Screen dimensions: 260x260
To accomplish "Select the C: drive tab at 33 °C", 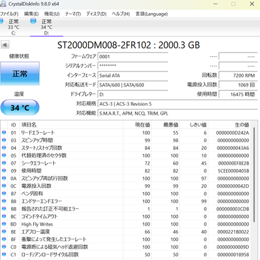I will click(13, 27).
